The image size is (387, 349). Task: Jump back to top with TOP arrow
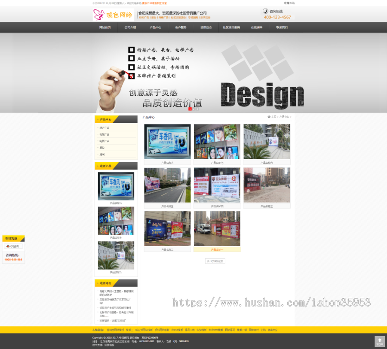pyautogui.click(x=380, y=342)
